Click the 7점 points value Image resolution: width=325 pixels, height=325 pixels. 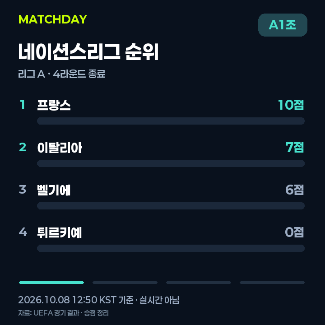(294, 147)
